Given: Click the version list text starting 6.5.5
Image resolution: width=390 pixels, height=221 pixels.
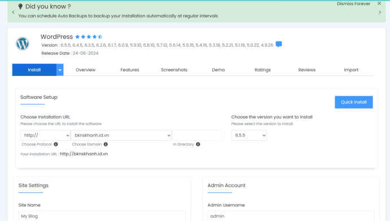Looking at the screenshot, I should pos(167,45).
